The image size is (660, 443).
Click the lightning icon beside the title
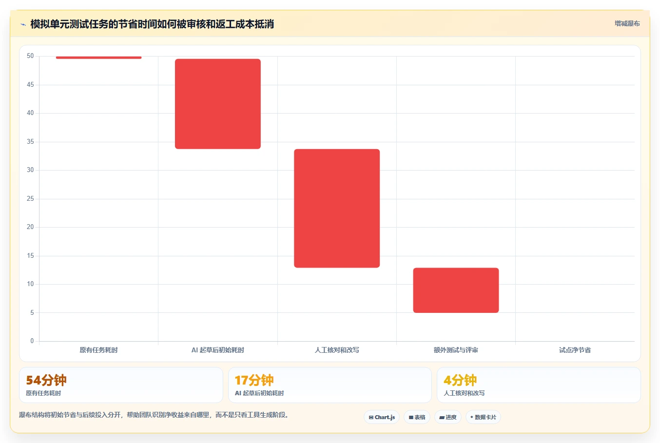[x=23, y=24]
